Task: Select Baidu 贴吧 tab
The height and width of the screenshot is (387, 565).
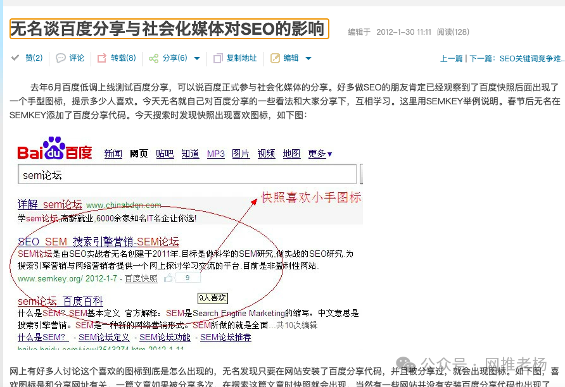Action: (x=165, y=154)
